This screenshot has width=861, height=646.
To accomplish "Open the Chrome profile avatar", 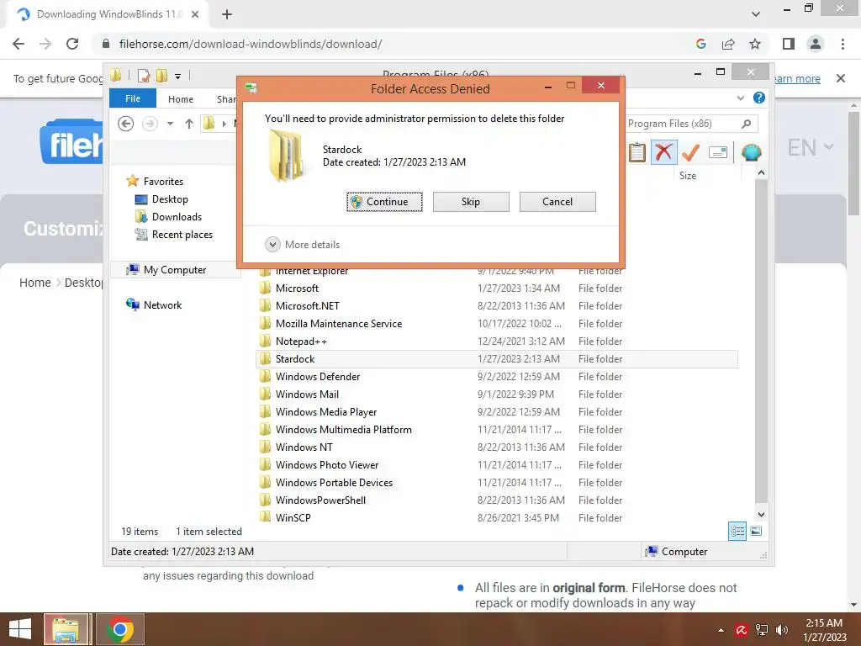I will (x=816, y=44).
